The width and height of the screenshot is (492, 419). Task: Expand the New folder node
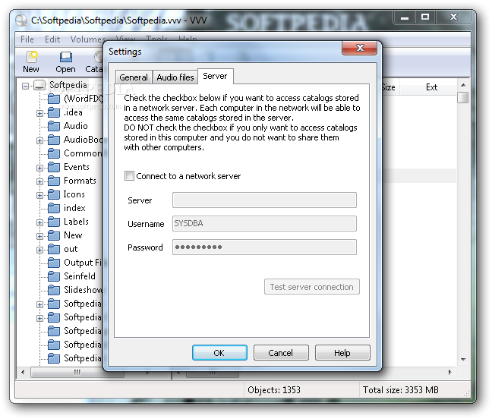click(39, 236)
